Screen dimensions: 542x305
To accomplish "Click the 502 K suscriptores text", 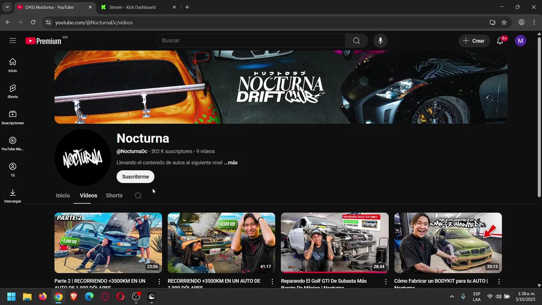I will (x=172, y=151).
